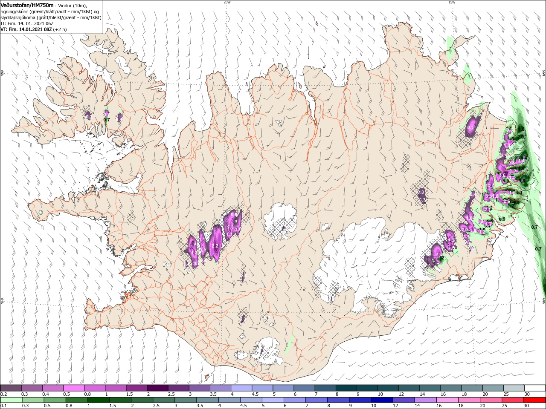This screenshot has height=409, width=546.
Task: Click the 'rigning/skúrir' legend description line
Action: 50,11
